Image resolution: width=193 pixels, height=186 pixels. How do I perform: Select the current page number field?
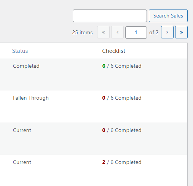[x=136, y=32]
